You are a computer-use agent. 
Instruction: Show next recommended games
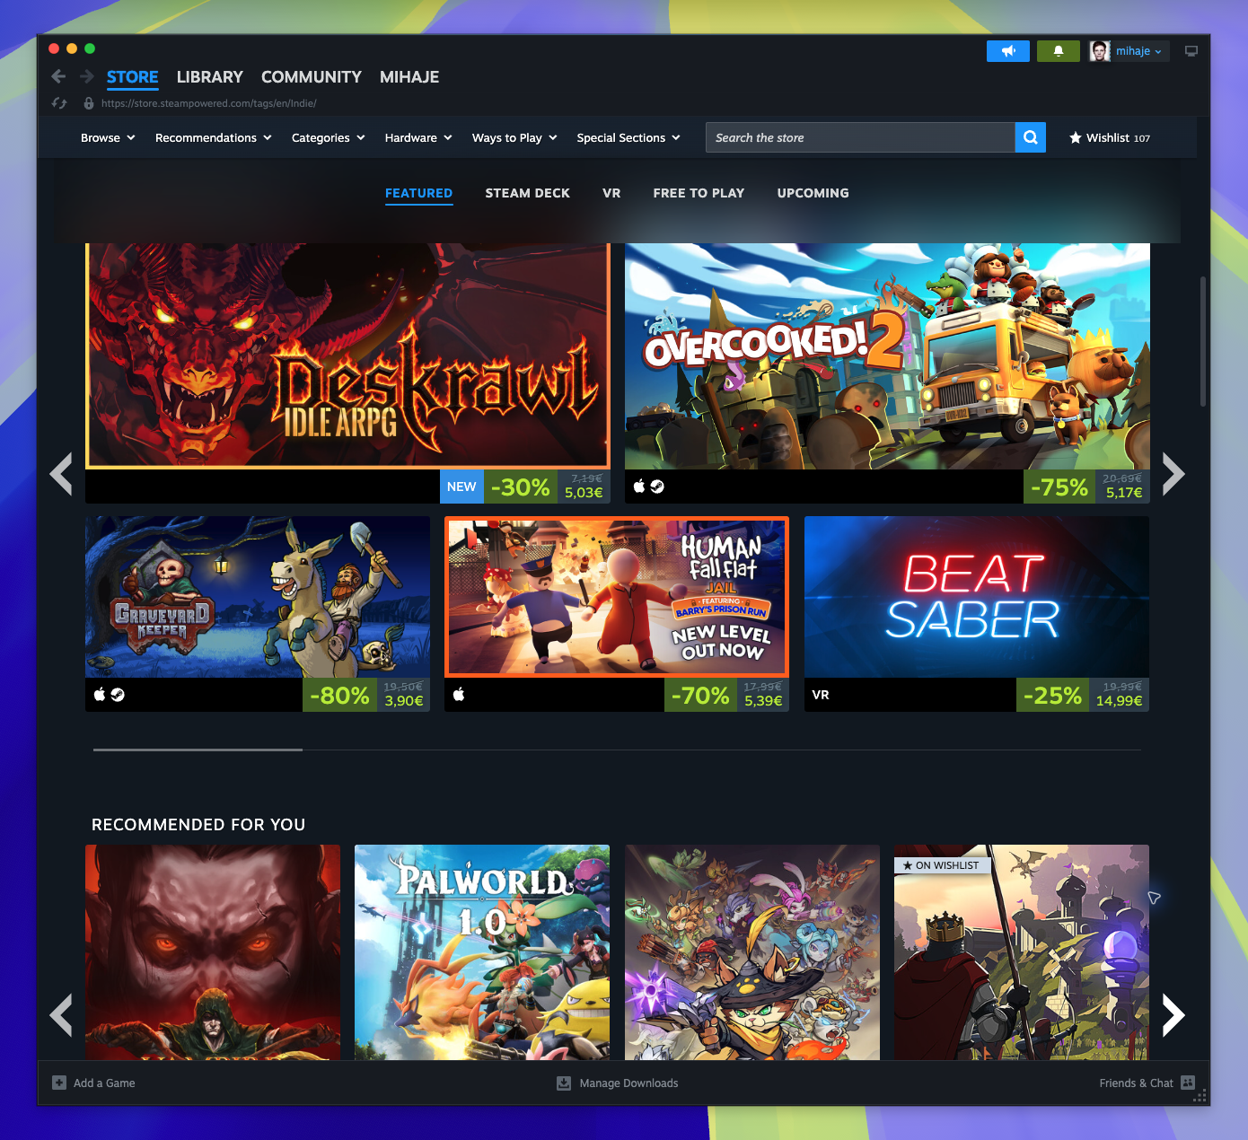(x=1173, y=1015)
